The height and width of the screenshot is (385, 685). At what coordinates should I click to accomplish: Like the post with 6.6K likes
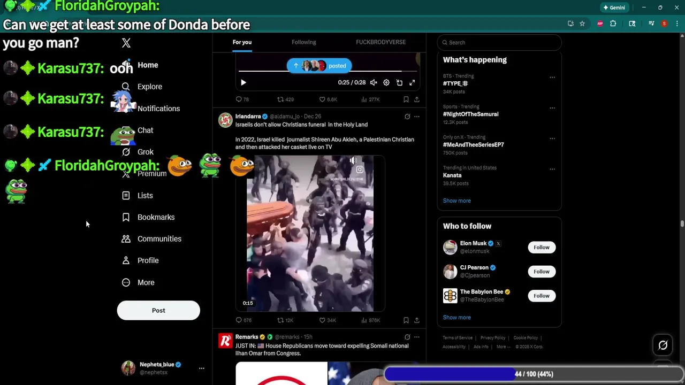328,99
